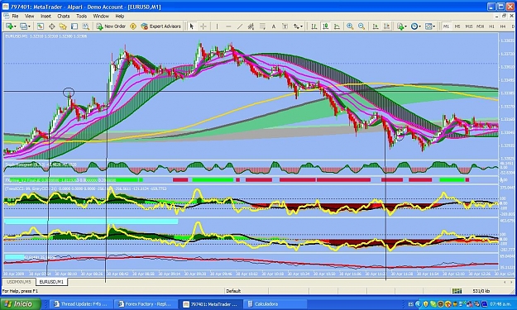Switch to Calculadora taskbar window
The image size is (517, 310).
pos(275,304)
